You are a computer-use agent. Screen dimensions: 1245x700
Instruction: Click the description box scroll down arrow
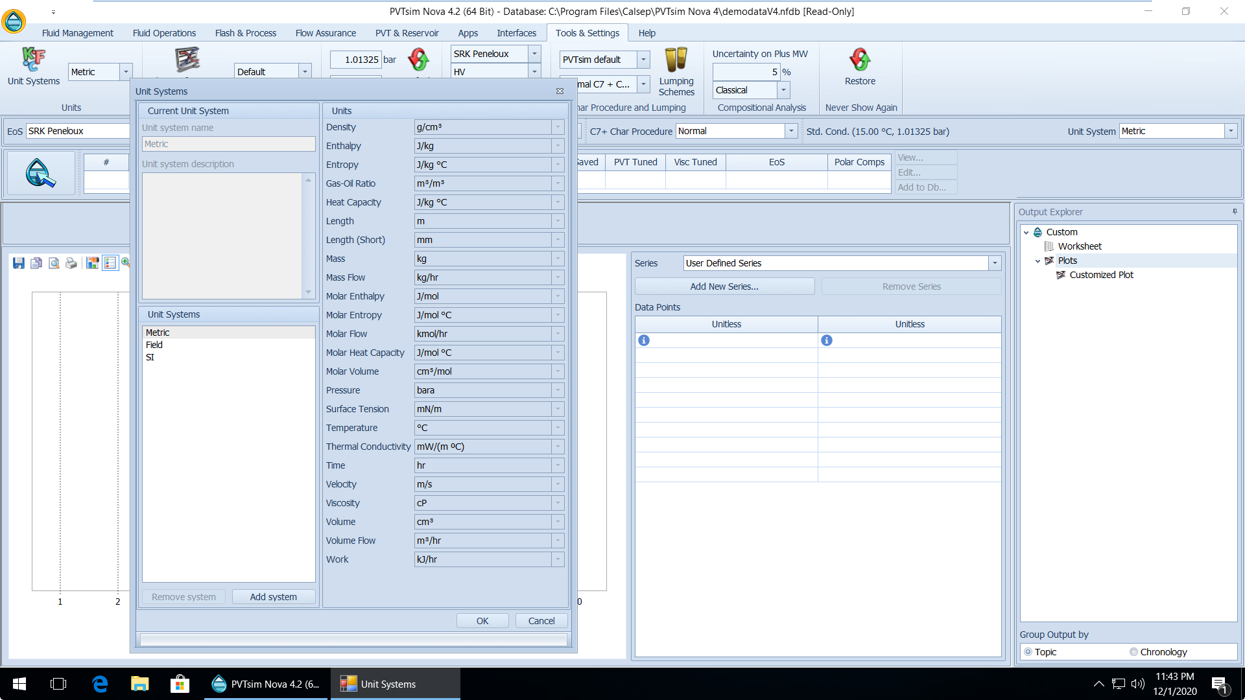[309, 292]
